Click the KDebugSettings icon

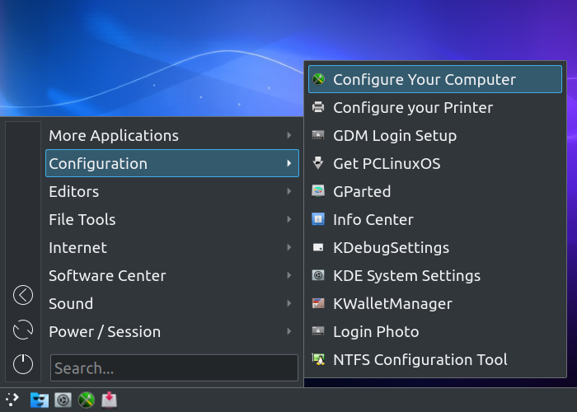click(318, 247)
